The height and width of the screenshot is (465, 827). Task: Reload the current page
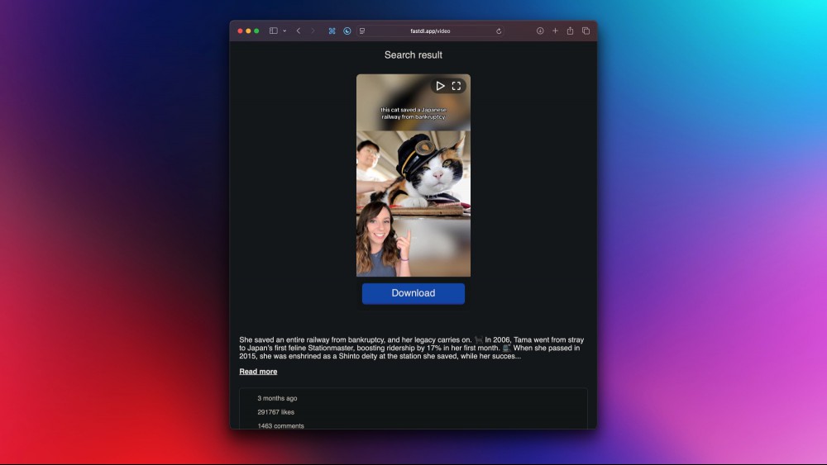tap(499, 31)
